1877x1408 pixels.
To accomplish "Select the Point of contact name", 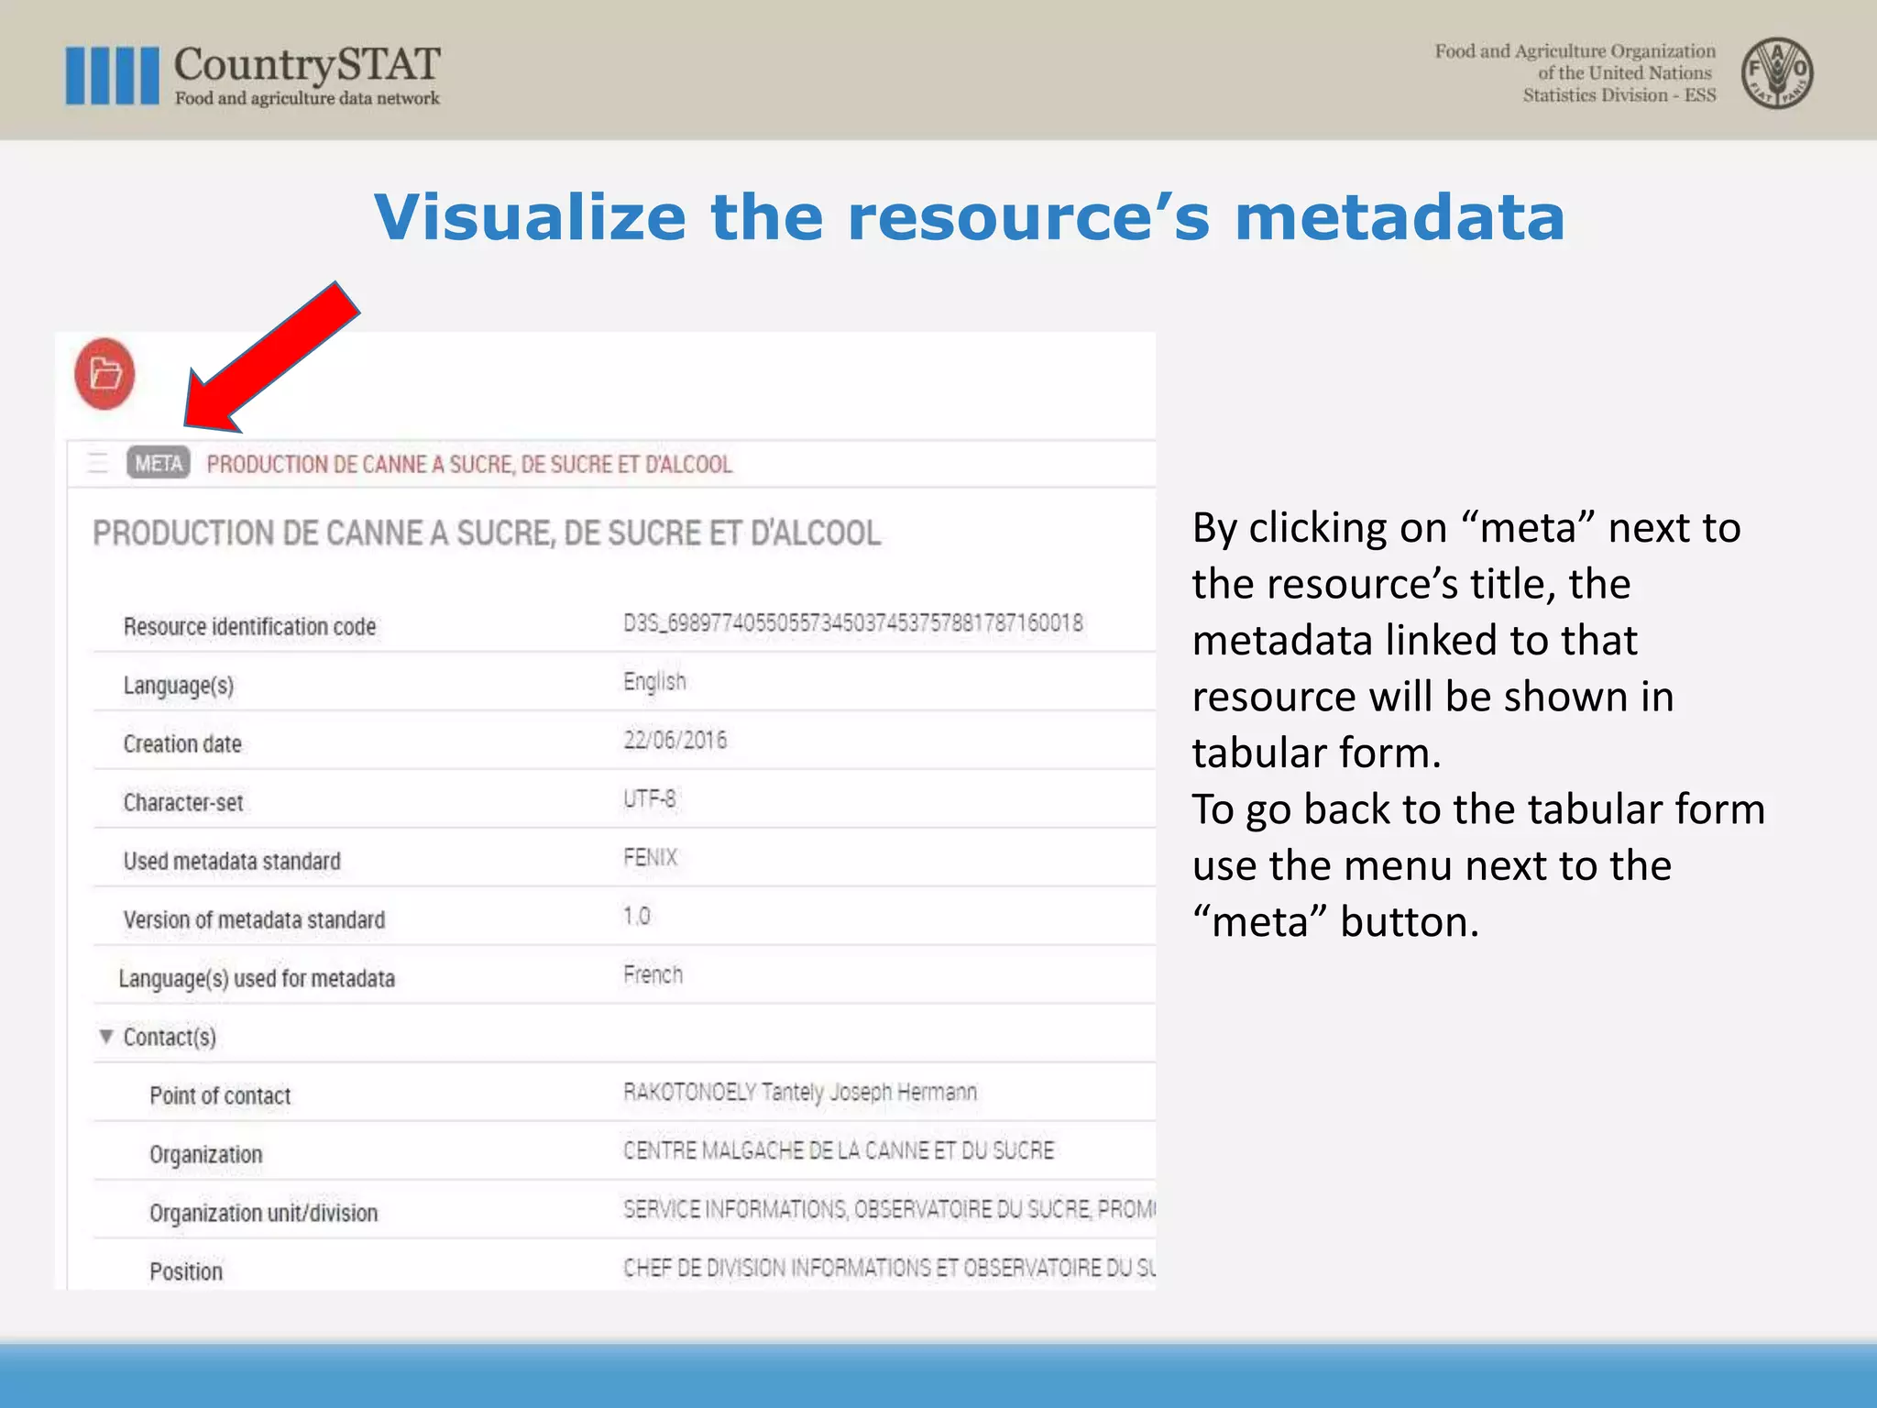I will coord(800,1092).
